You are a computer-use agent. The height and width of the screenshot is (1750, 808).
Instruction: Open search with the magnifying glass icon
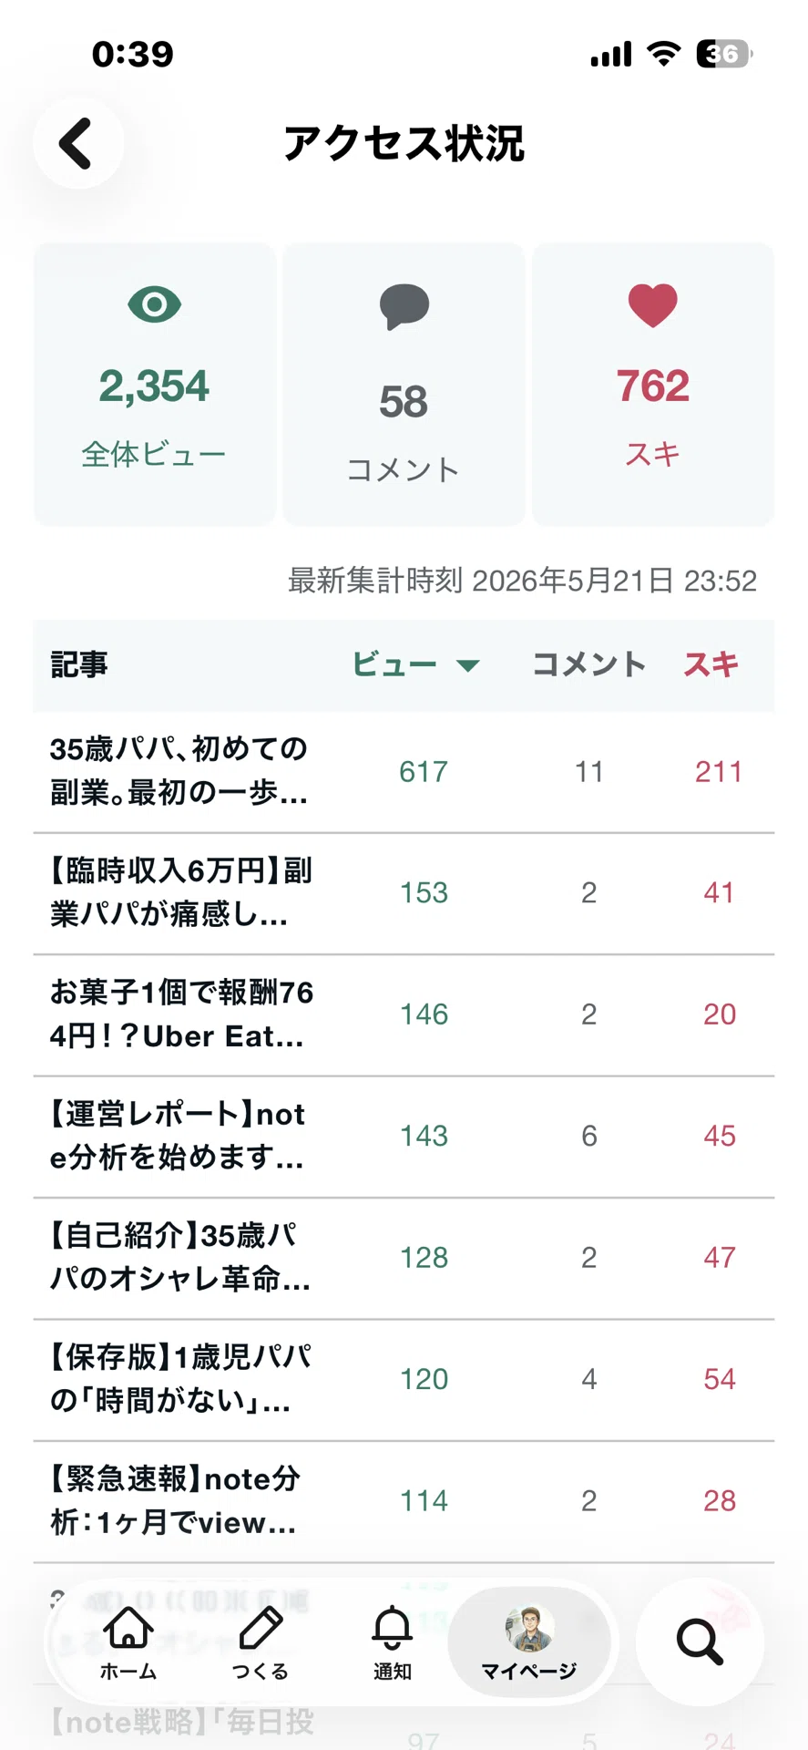(x=700, y=1642)
